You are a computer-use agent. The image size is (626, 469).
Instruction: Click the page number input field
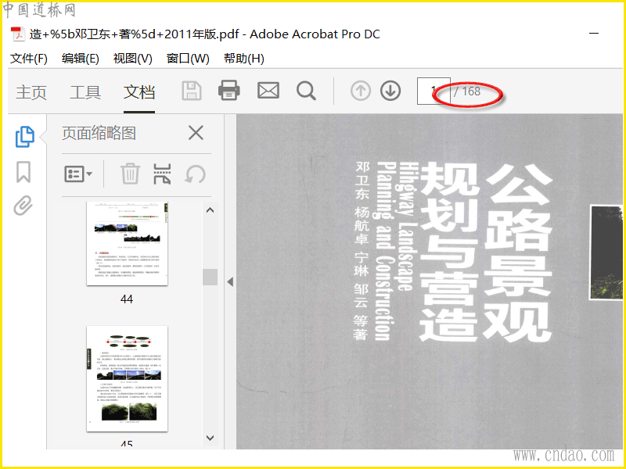[434, 91]
